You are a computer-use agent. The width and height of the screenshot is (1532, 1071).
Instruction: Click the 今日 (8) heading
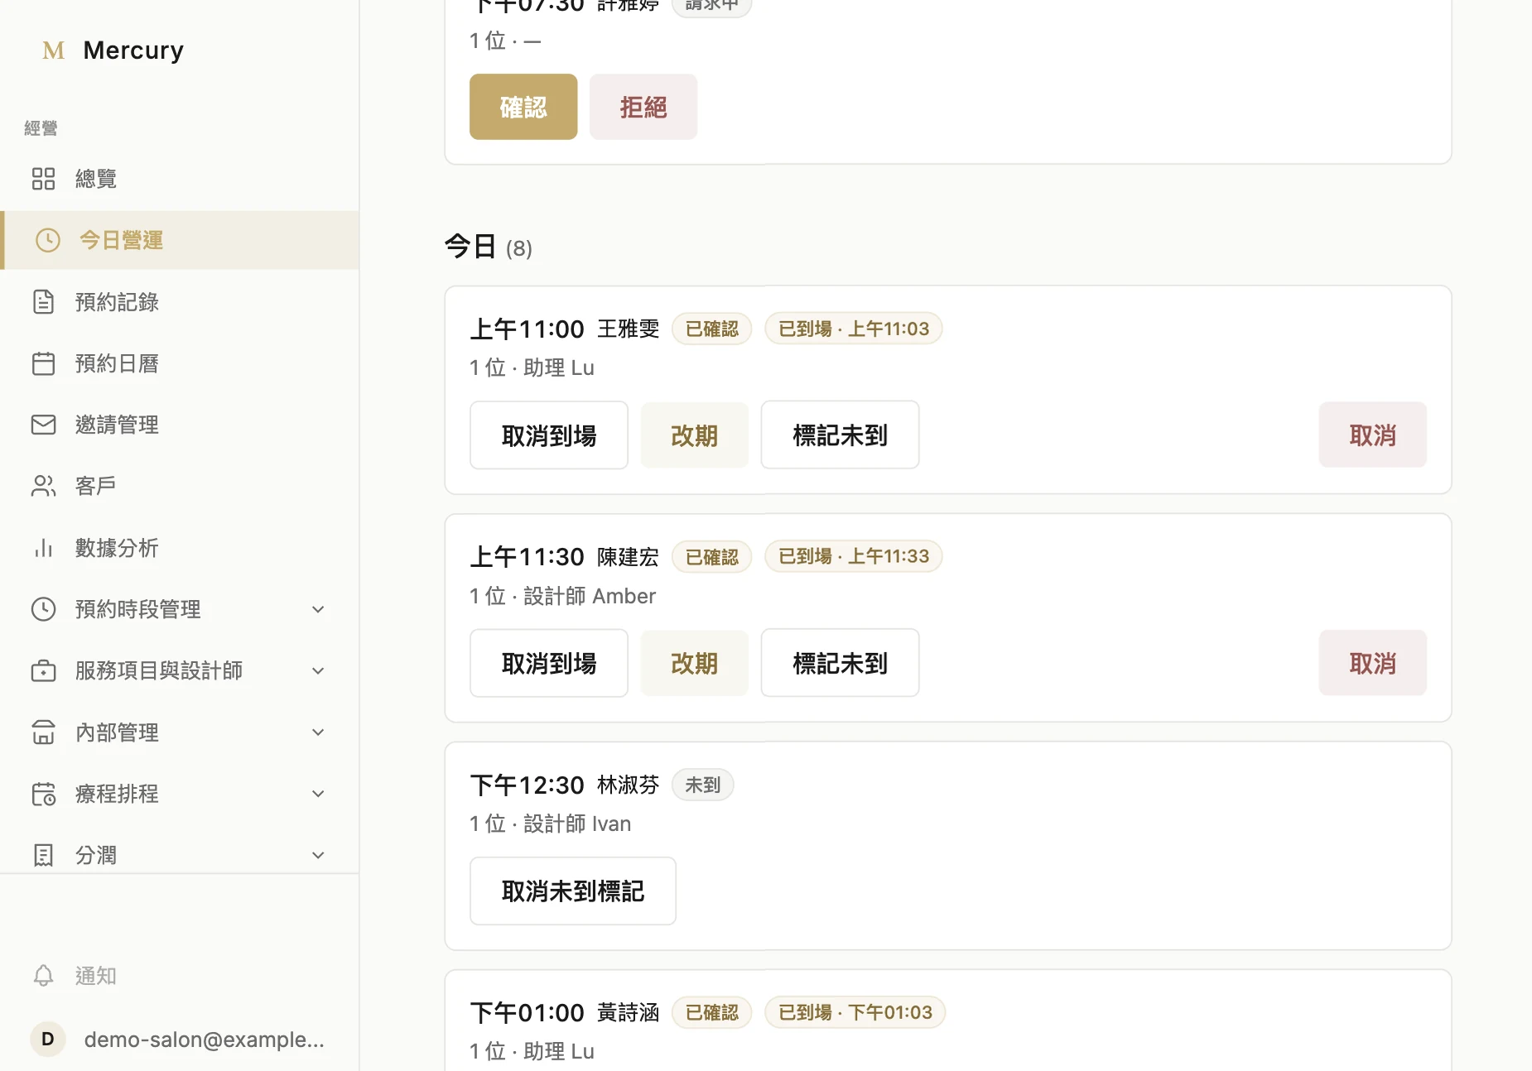489,247
